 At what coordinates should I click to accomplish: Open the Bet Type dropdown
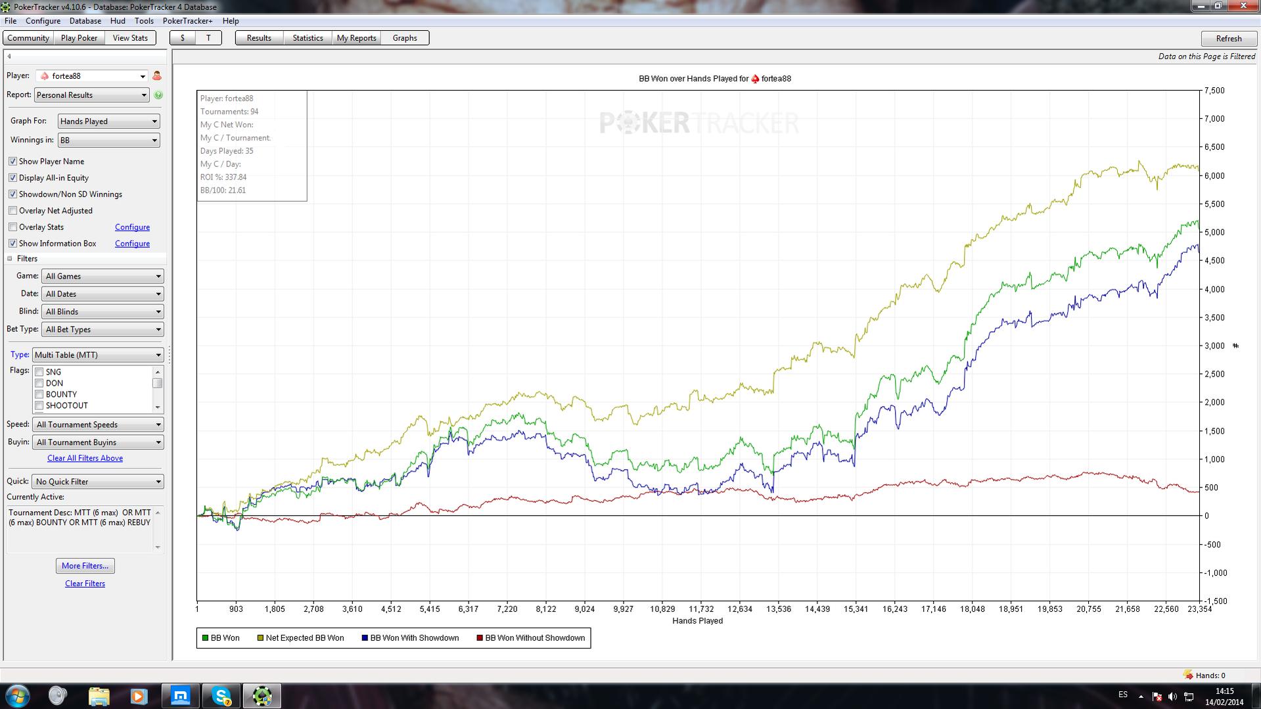103,329
